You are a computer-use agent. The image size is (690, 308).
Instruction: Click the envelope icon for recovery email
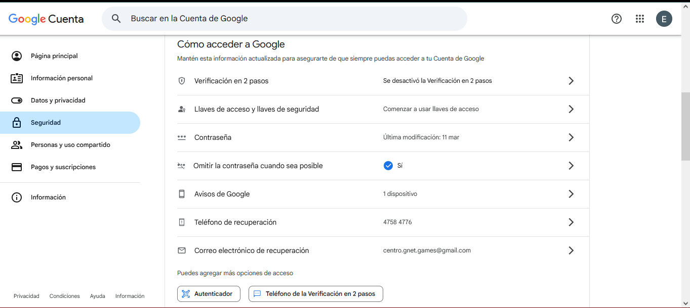(182, 250)
